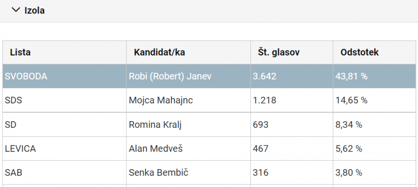Click the Izola section heading
The height and width of the screenshot is (187, 418).
[35, 11]
